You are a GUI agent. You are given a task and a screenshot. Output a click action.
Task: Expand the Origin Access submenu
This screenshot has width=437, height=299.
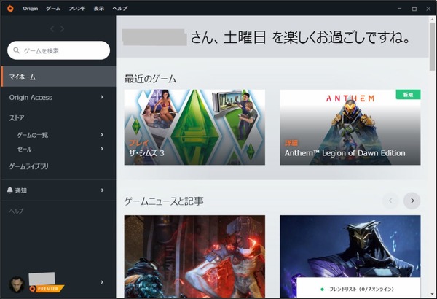102,97
